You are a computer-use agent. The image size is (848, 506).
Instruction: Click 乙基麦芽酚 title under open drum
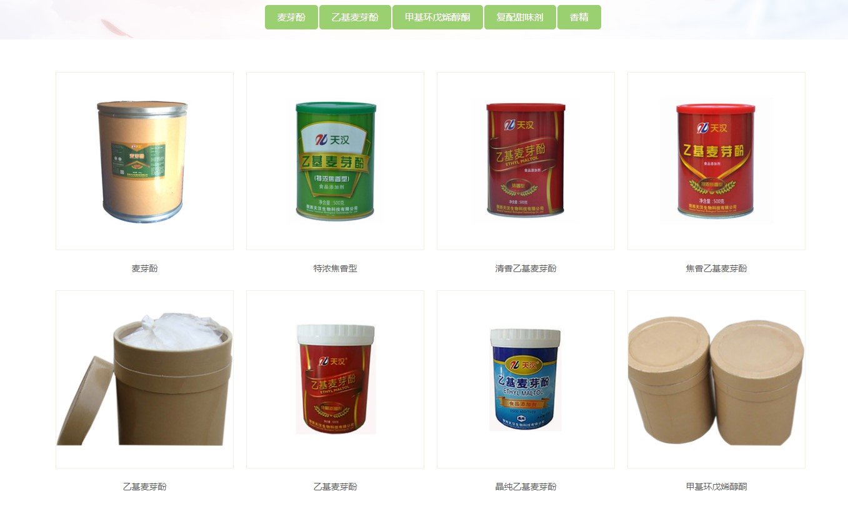[144, 487]
